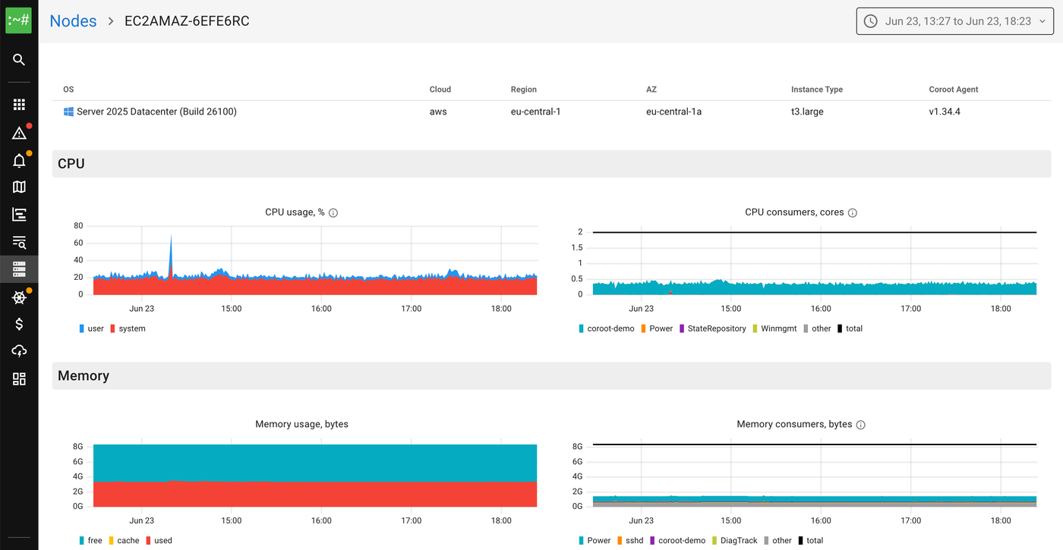Click the 'eu-central-1a' AZ value
1063x550 pixels.
(674, 112)
